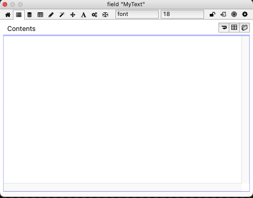Switch to the Contents list tab

tap(19, 14)
